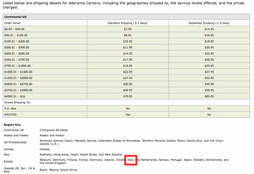Select the $0.00 - $50.00 order value cell
This screenshot has height=174, width=254.
(14, 29)
